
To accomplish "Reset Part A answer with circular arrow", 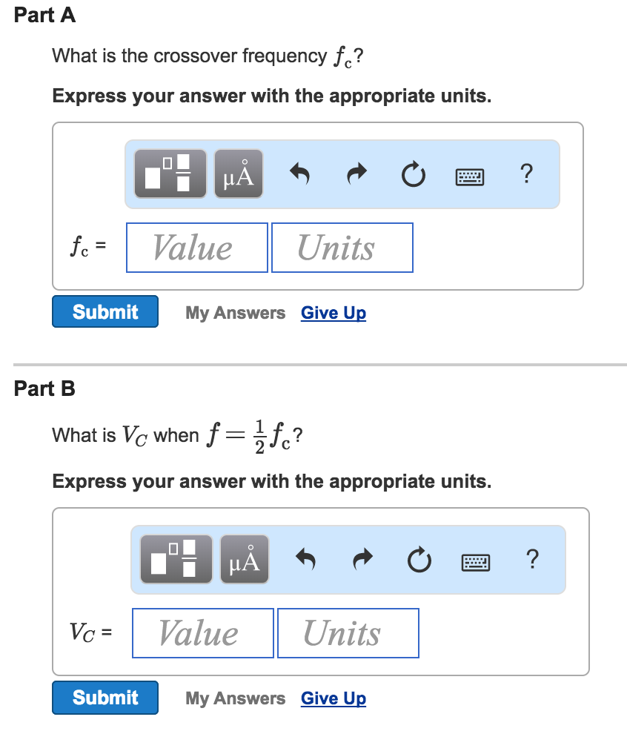I will click(411, 174).
